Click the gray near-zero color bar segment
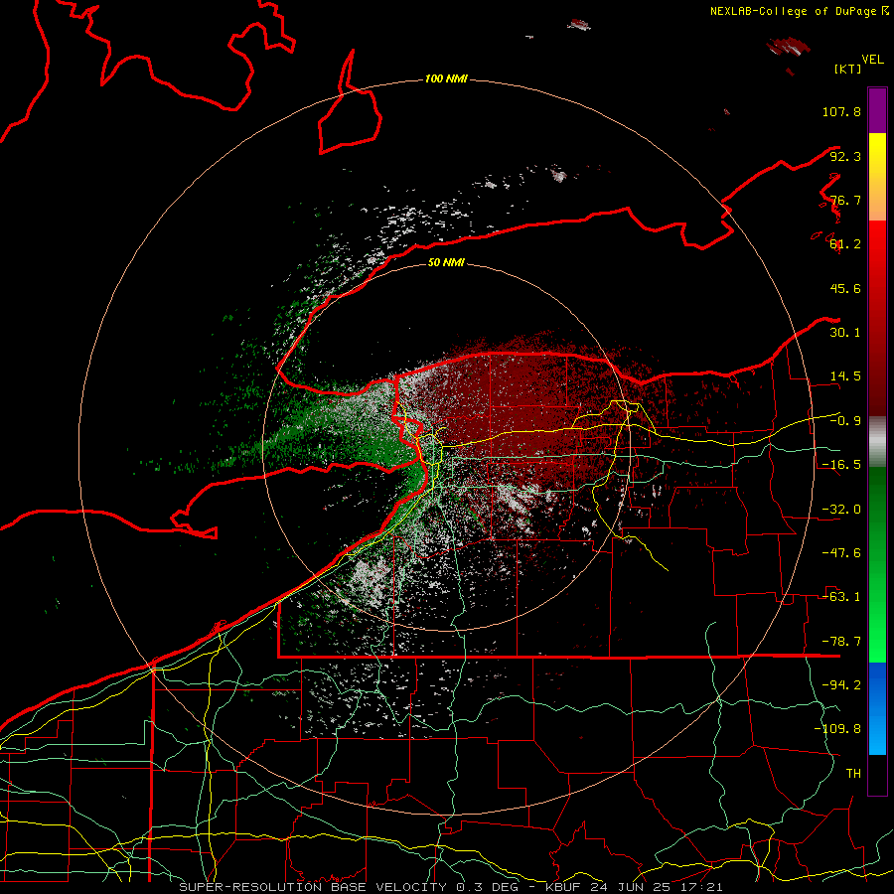The image size is (894, 894). tap(877, 442)
